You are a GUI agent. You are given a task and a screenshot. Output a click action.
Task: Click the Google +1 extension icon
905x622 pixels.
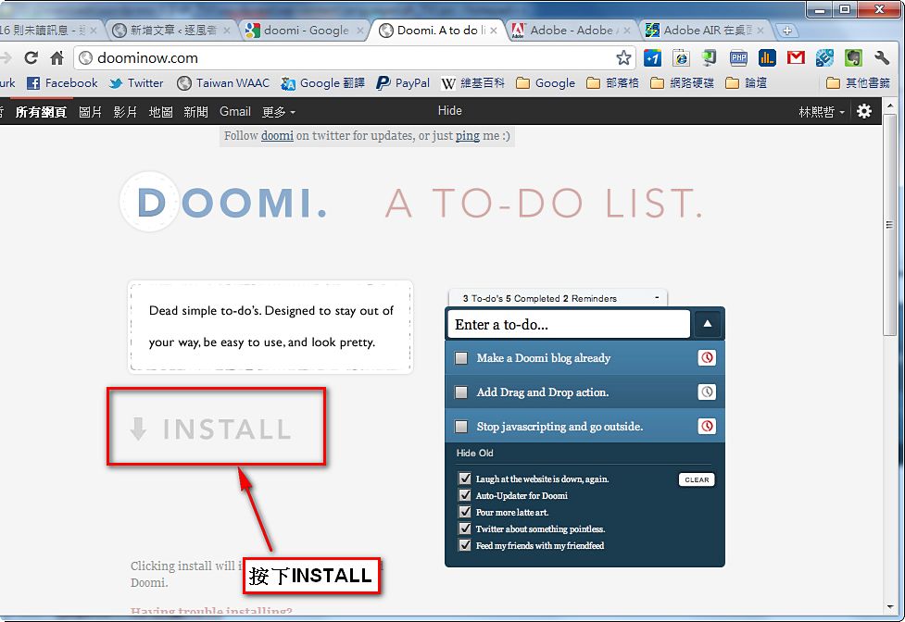(x=652, y=57)
